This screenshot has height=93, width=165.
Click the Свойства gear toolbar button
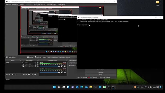(x=30, y=57)
